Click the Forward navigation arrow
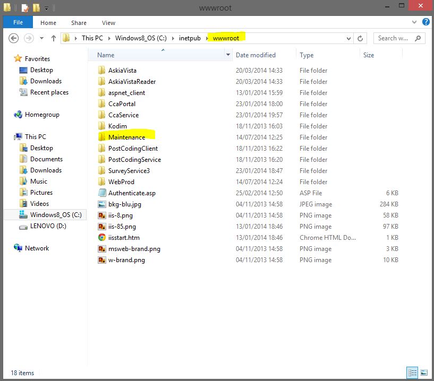The width and height of the screenshot is (434, 381). pyautogui.click(x=29, y=38)
